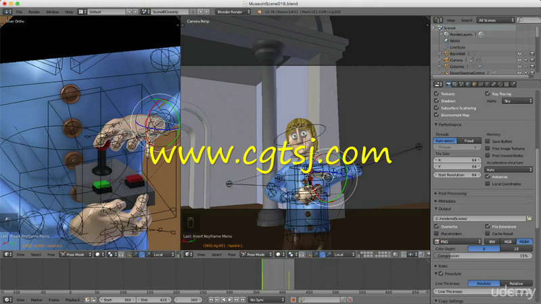Open the Window menu
The image size is (541, 304).
click(x=53, y=11)
